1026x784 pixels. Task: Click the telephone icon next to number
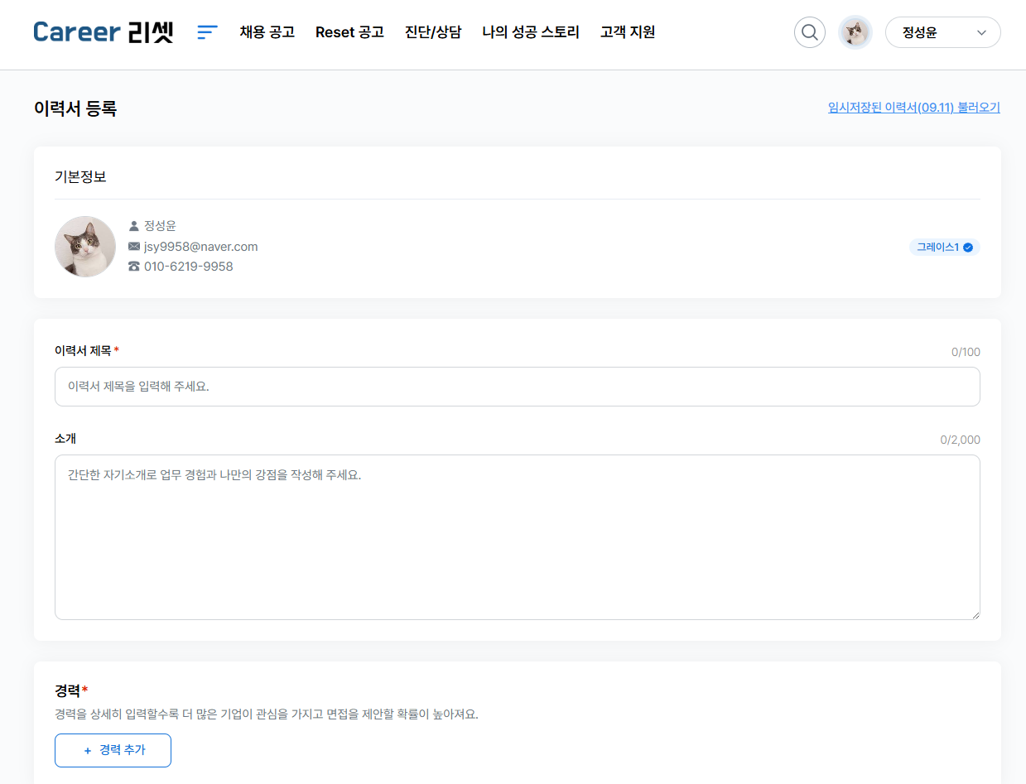coord(134,267)
